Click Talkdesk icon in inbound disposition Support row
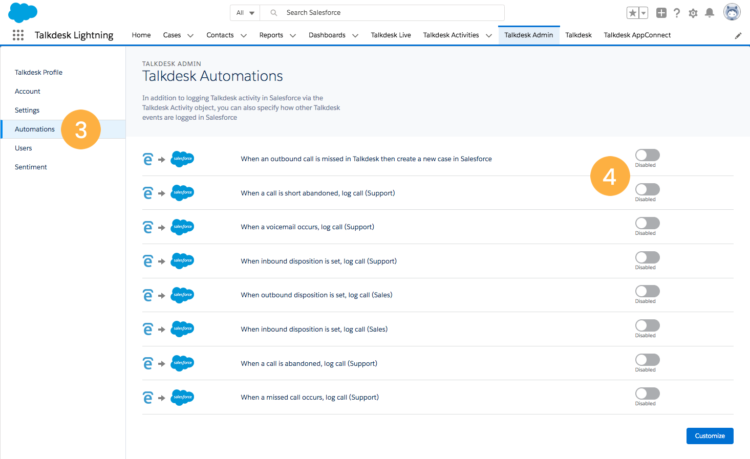 (x=148, y=261)
